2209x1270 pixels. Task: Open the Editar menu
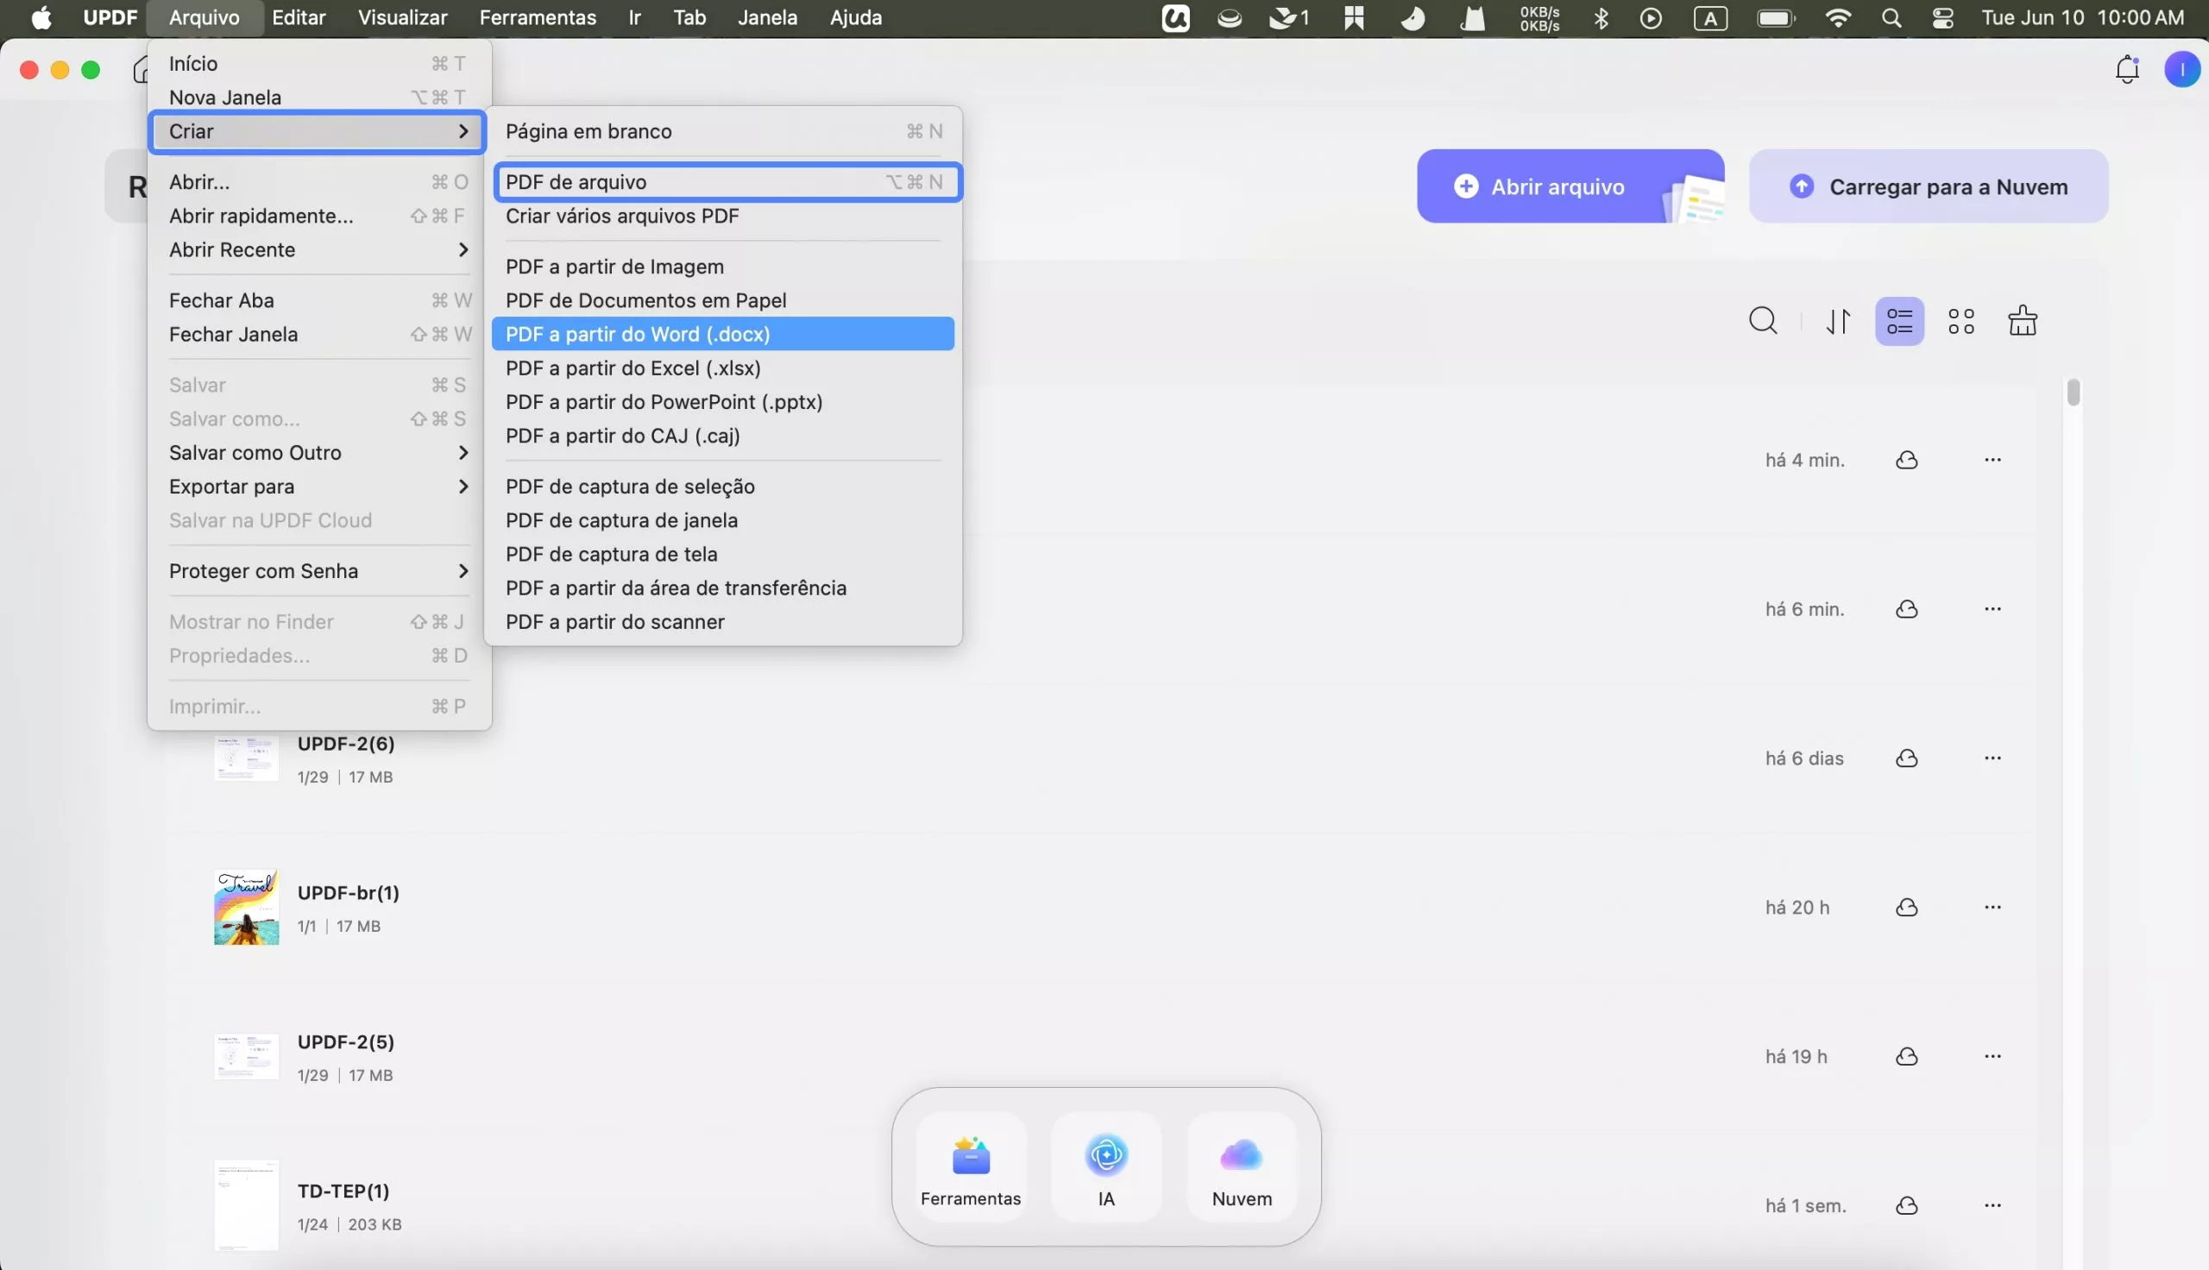[299, 18]
